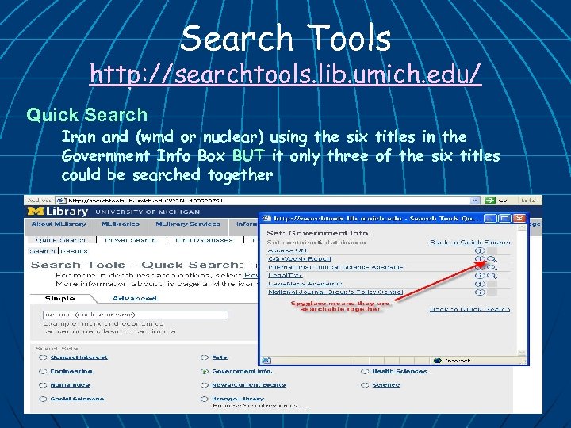Select Health Sciences radio button
Viewport: 571px width, 428px height.
pos(365,371)
